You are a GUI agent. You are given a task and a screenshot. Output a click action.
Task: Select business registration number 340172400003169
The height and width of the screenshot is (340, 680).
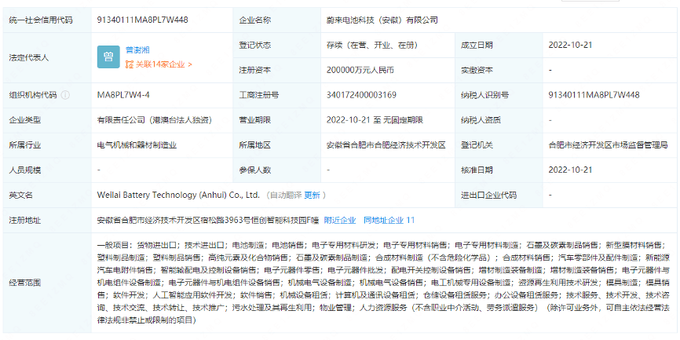coord(361,95)
